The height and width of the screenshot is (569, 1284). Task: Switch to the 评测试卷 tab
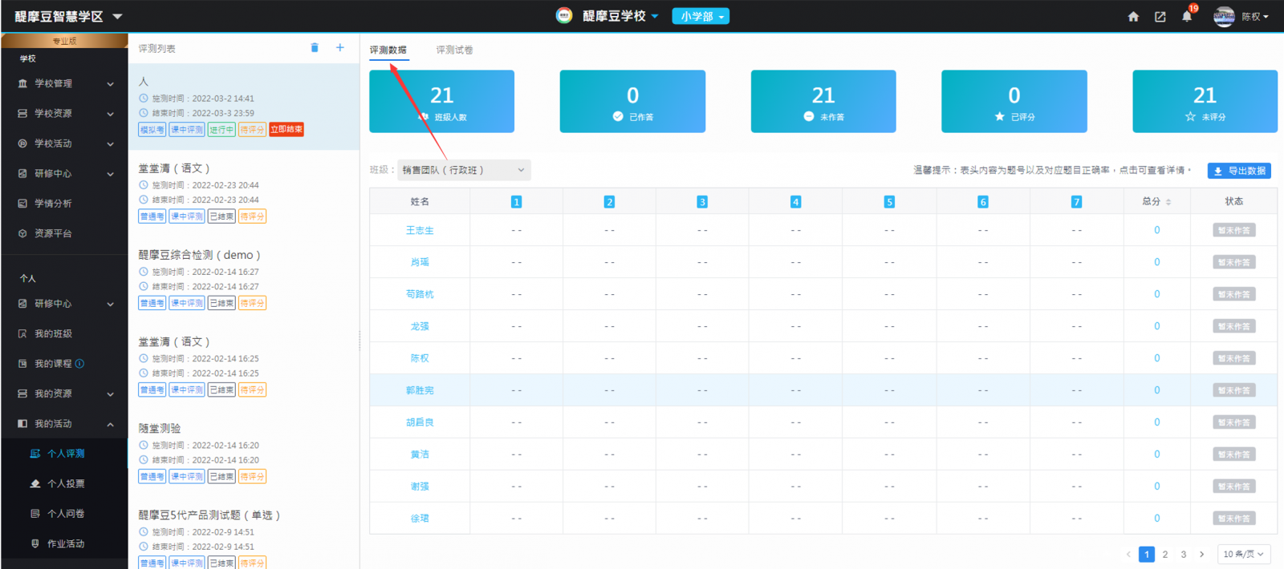[454, 50]
